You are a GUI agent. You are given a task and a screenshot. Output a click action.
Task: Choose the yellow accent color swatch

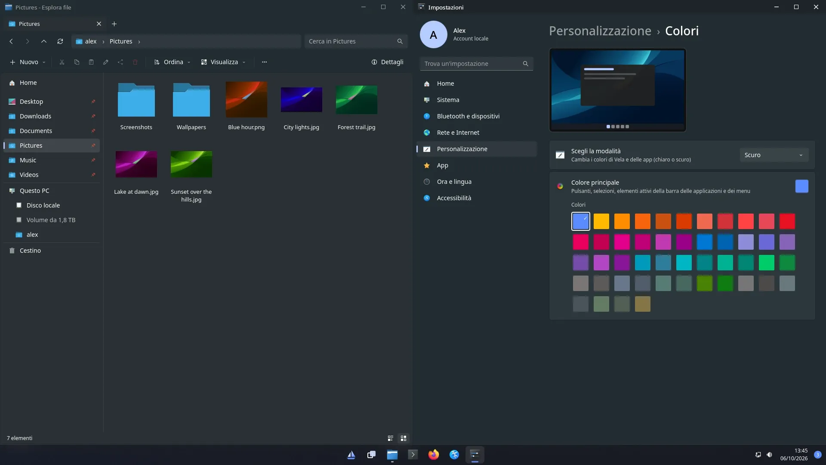(x=601, y=221)
